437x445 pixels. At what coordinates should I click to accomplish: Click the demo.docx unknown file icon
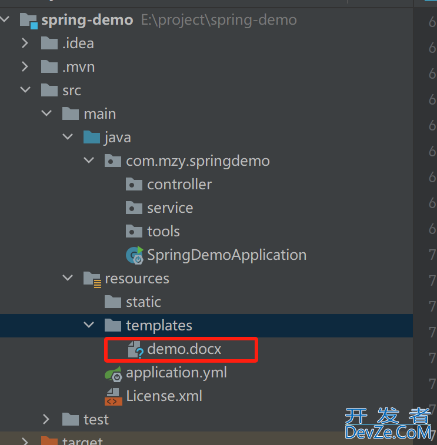135,350
